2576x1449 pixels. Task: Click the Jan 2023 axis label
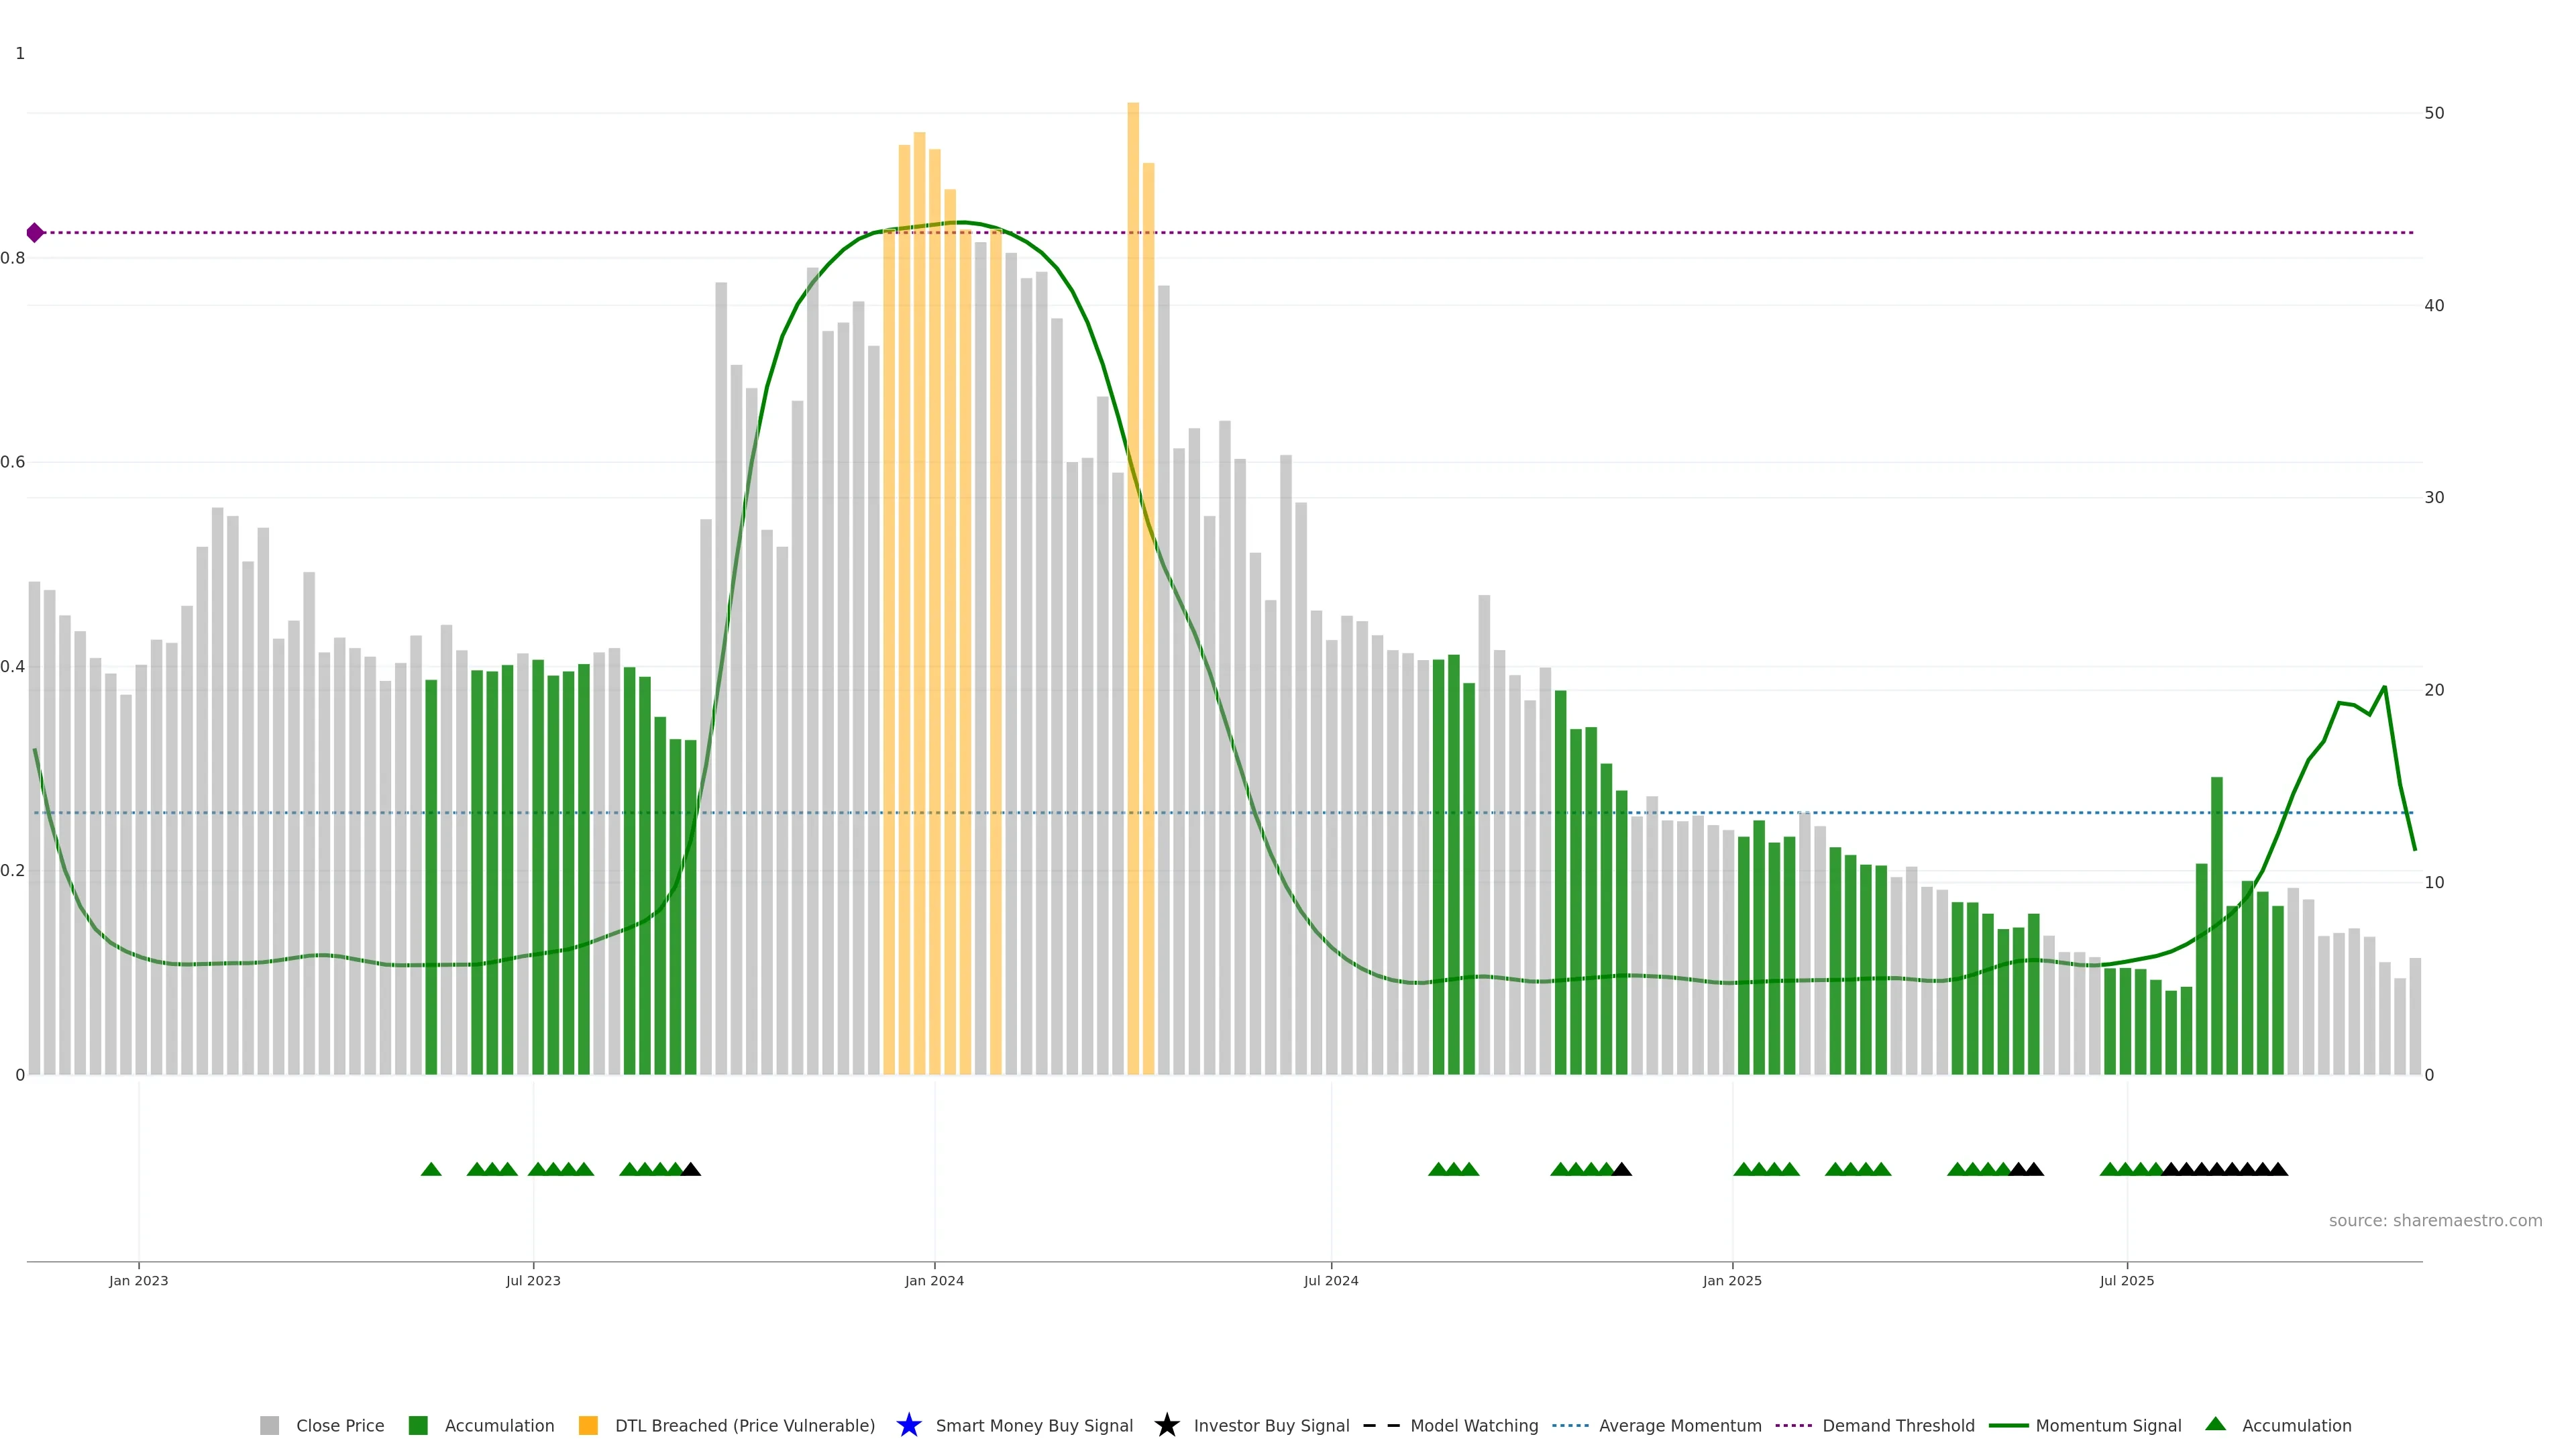point(139,1280)
